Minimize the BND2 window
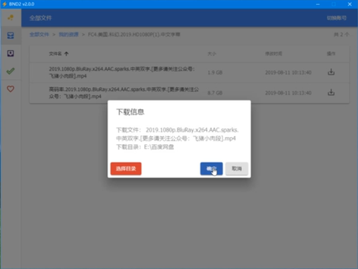 [318, 4]
